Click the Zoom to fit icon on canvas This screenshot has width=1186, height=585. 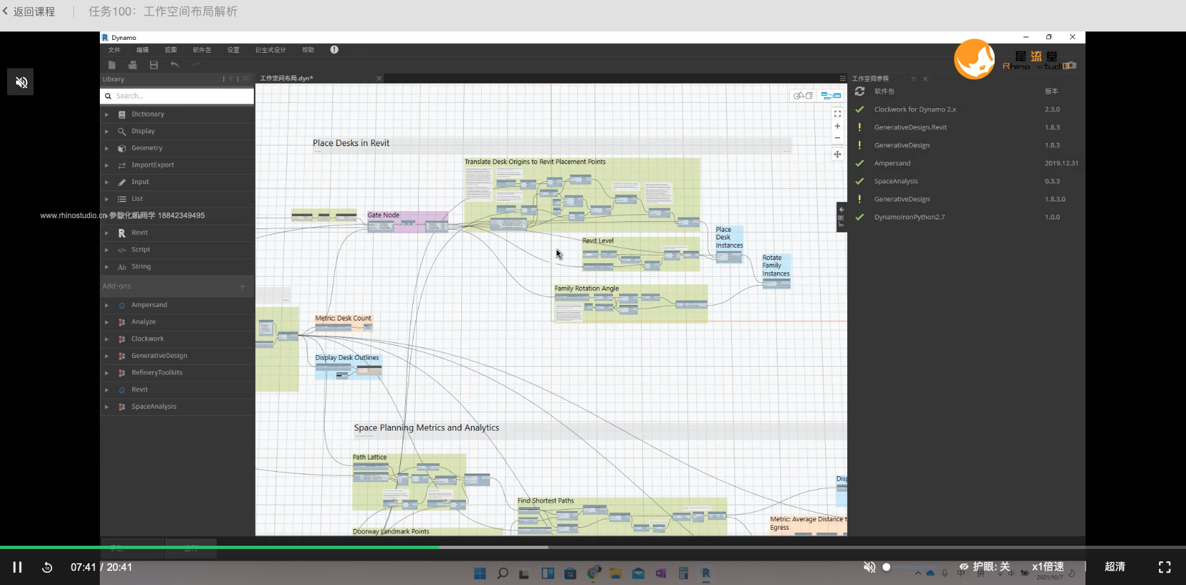tap(837, 114)
